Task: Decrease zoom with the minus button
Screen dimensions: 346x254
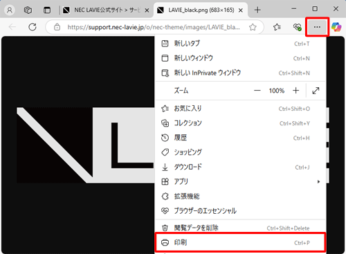Action: 257,91
